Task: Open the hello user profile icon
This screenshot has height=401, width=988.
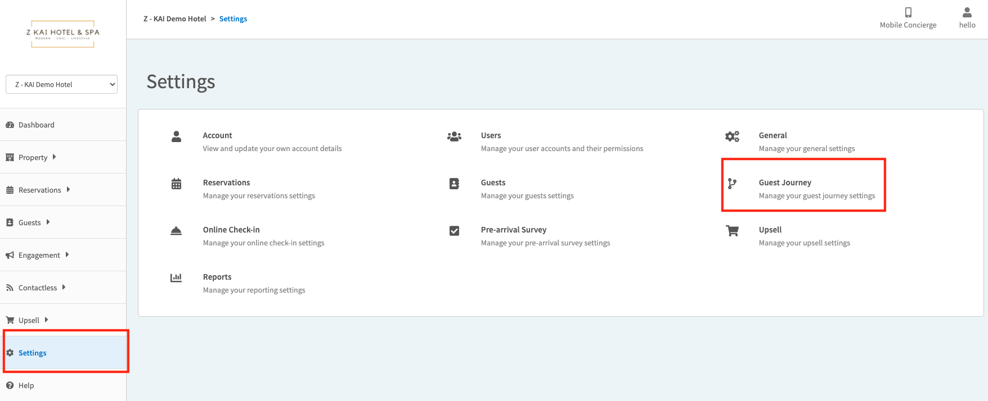Action: 967,12
